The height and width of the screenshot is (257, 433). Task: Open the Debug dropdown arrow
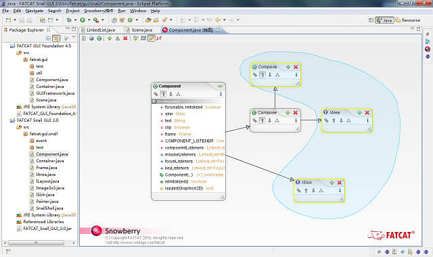(x=75, y=20)
